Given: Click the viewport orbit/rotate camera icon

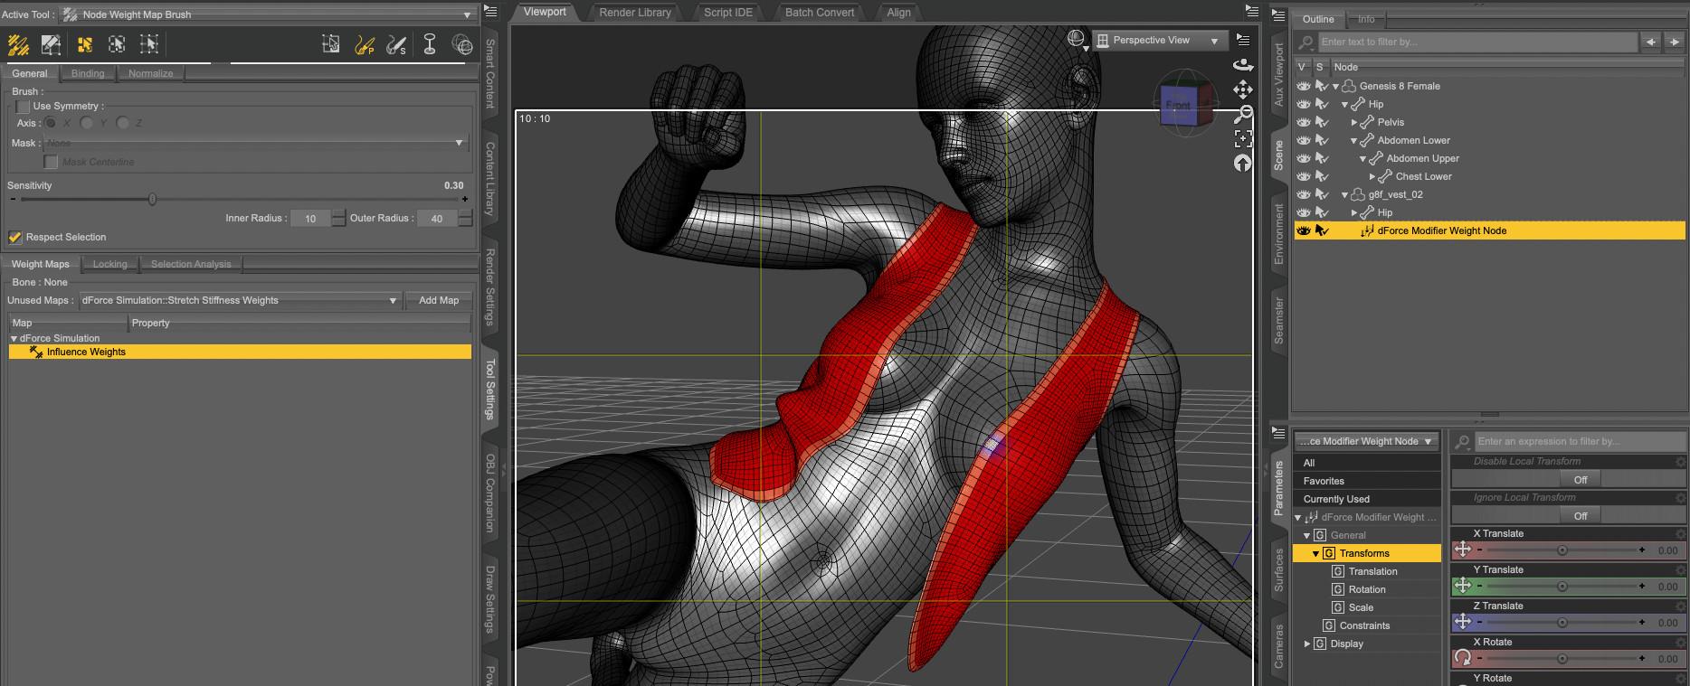Looking at the screenshot, I should (1243, 64).
